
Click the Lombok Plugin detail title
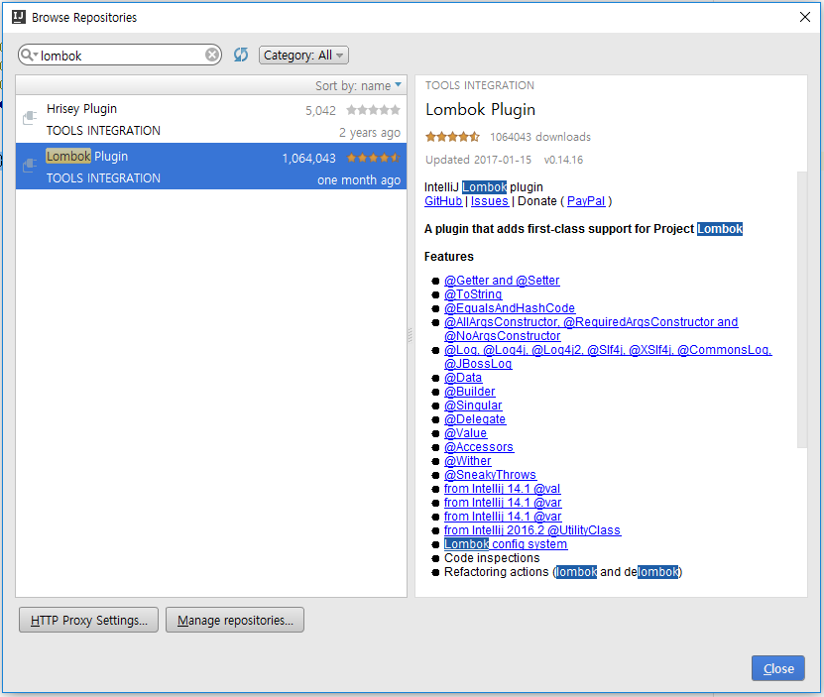pyautogui.click(x=480, y=109)
